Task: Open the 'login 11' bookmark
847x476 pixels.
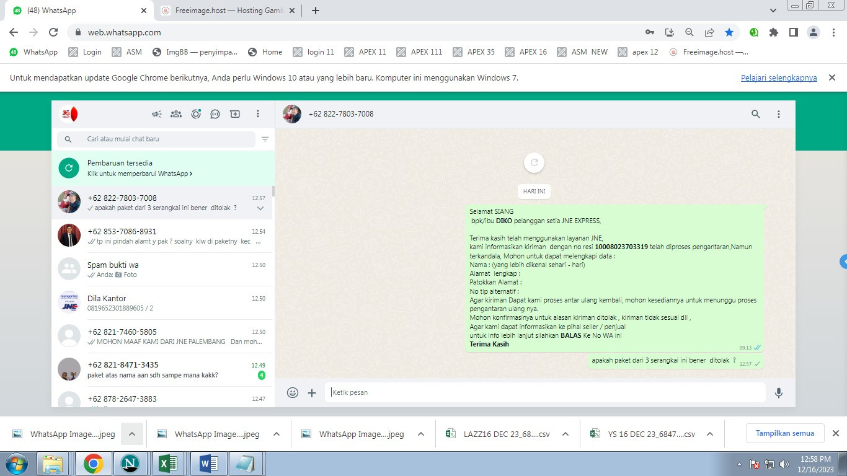Action: pyautogui.click(x=314, y=52)
